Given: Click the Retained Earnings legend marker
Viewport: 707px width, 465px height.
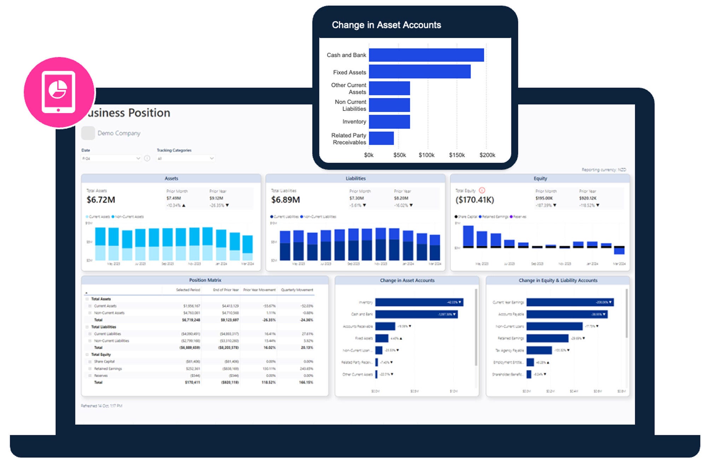Looking at the screenshot, I should point(480,217).
